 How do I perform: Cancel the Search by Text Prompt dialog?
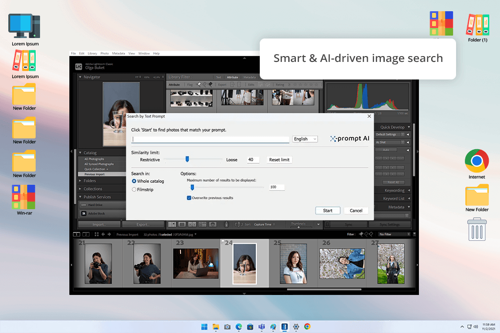click(356, 211)
